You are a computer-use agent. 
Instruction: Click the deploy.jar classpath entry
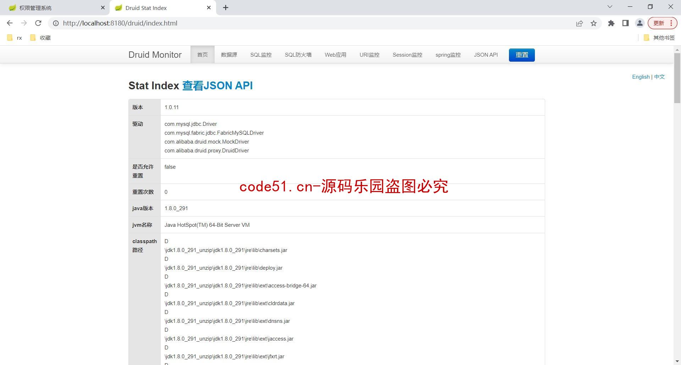click(223, 268)
